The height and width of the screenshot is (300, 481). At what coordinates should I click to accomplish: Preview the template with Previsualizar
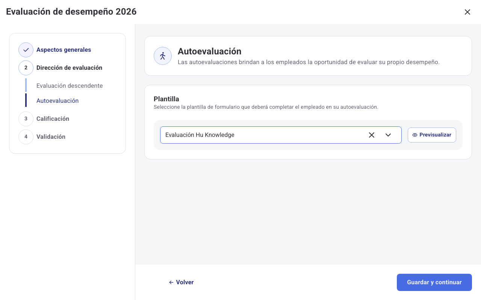pyautogui.click(x=432, y=135)
